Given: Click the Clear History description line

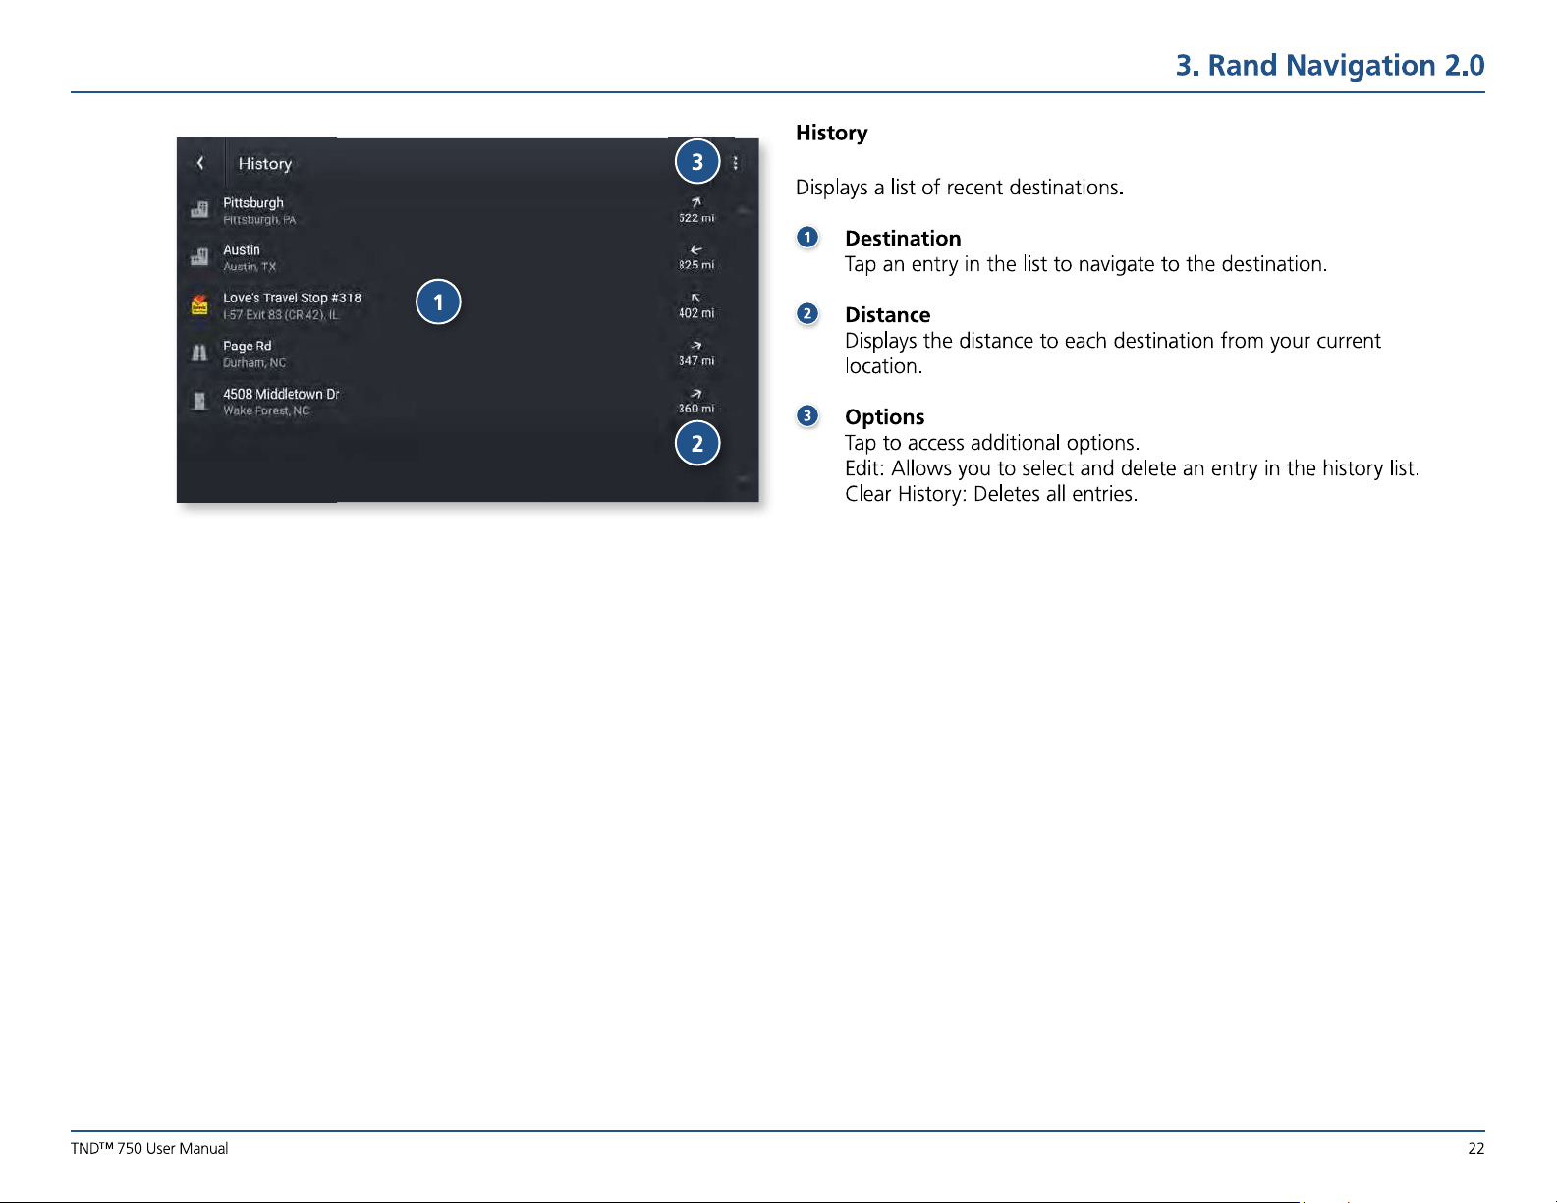Looking at the screenshot, I should coord(991,494).
